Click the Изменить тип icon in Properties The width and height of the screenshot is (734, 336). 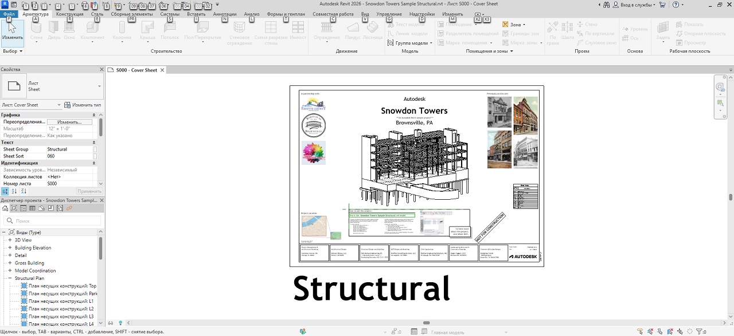pos(67,105)
